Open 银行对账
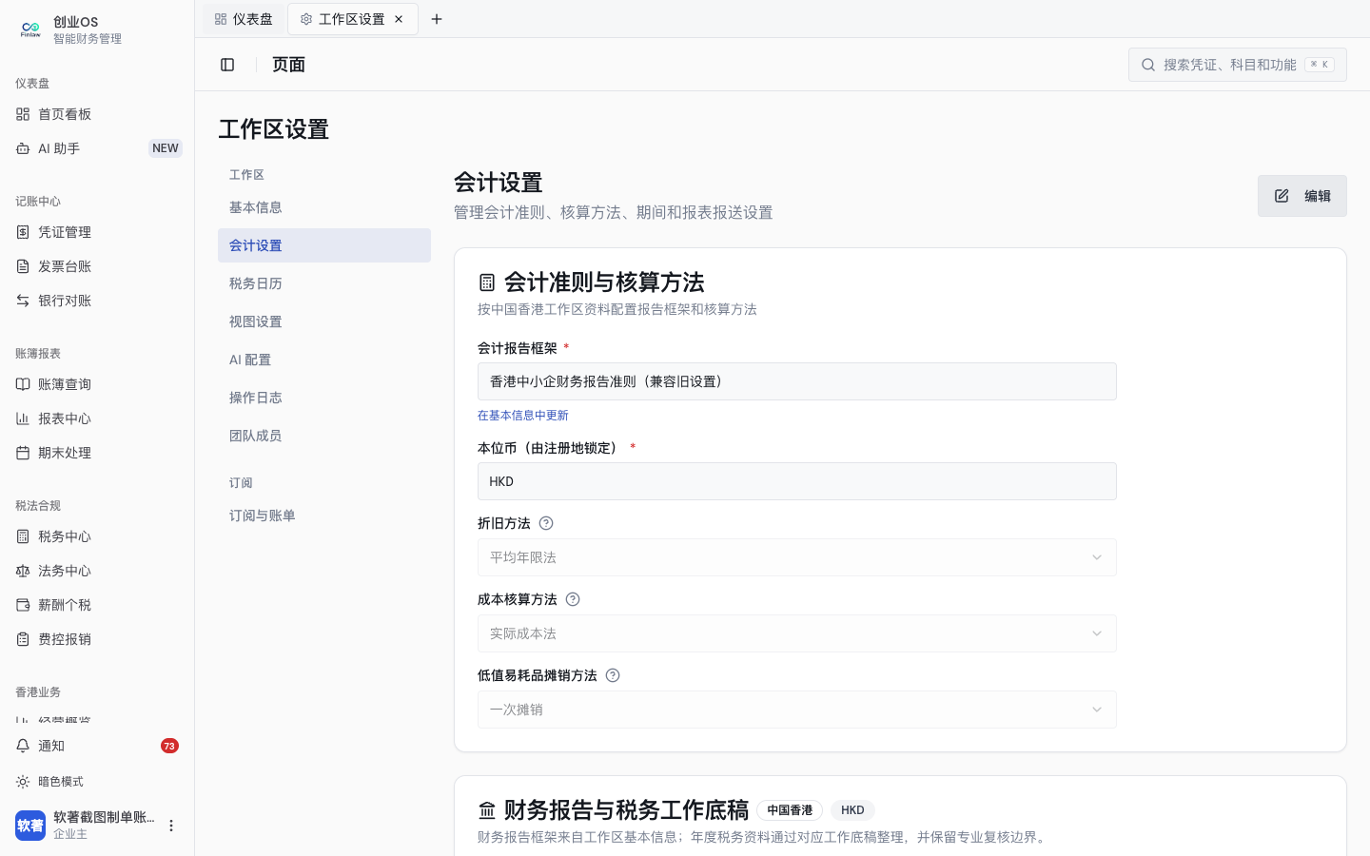1370x856 pixels. (x=97, y=301)
